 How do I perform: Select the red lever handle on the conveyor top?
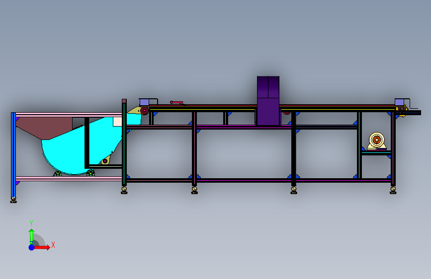[x=176, y=102]
